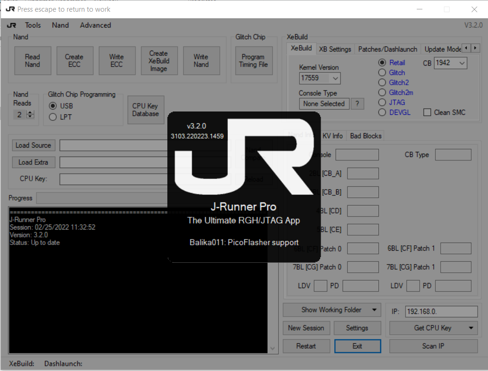Image resolution: width=488 pixels, height=371 pixels.
Task: Click Program Timing File button
Action: pos(254,60)
